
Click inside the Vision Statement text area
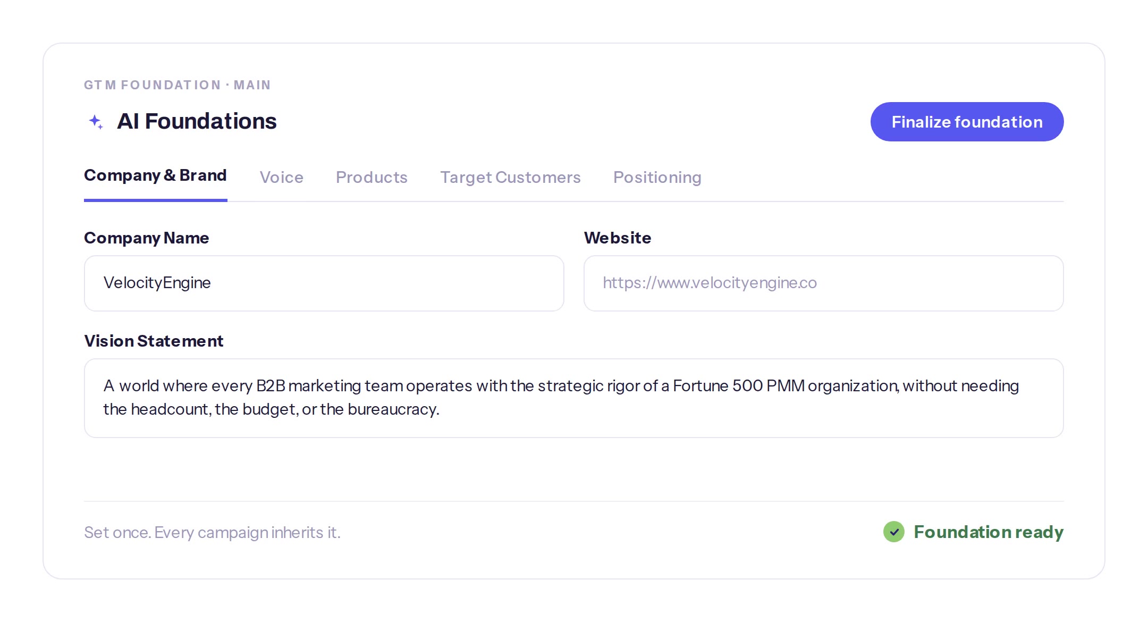point(573,398)
